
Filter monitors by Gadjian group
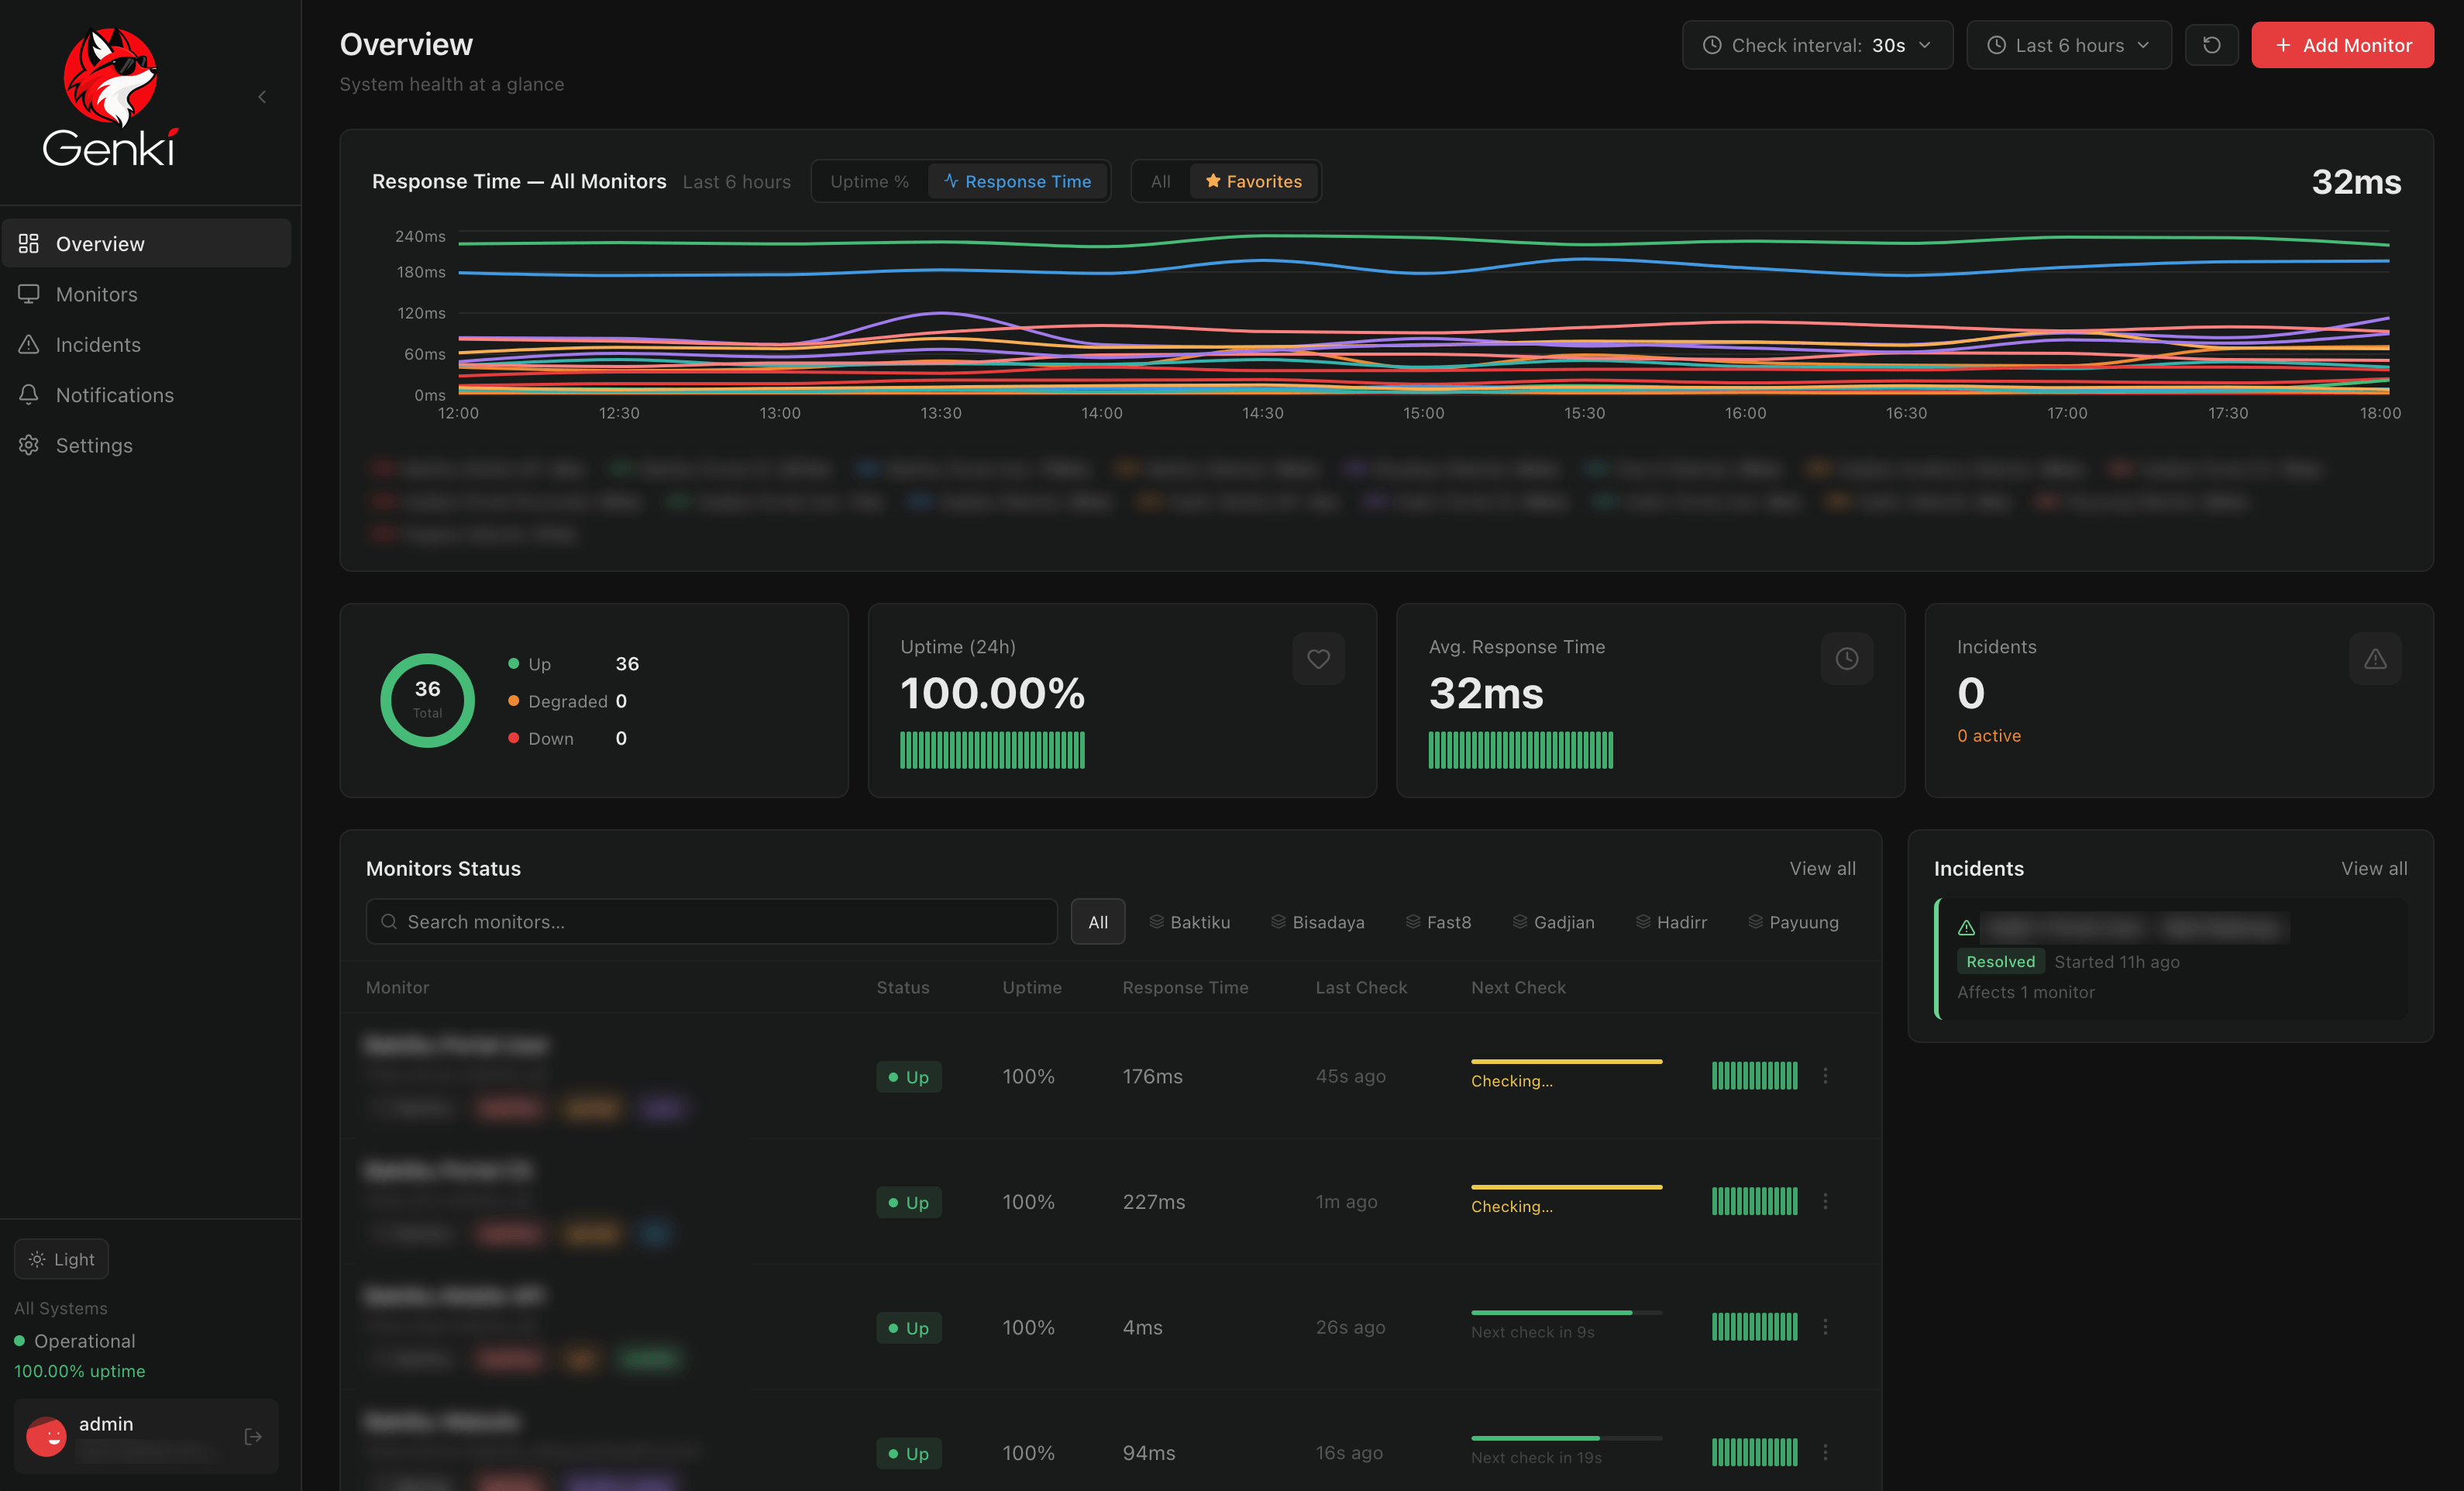click(1553, 922)
